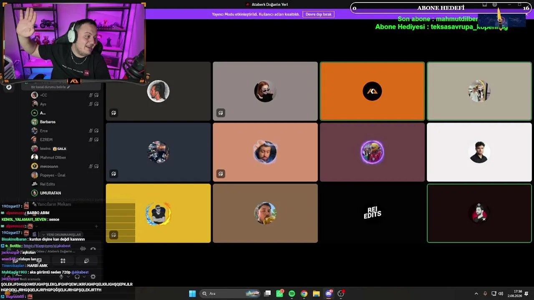
Task: Open network settings from the tray
Action: tap(494, 294)
